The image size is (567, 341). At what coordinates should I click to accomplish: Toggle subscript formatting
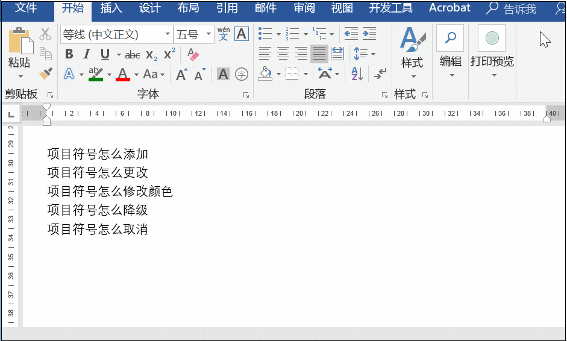(x=151, y=55)
